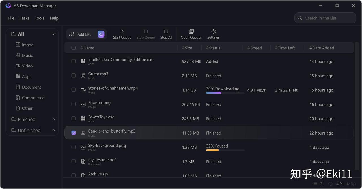Check the box for Stories-of-Shahnameh.mp4
This screenshot has width=362, height=189.
tap(74, 90)
